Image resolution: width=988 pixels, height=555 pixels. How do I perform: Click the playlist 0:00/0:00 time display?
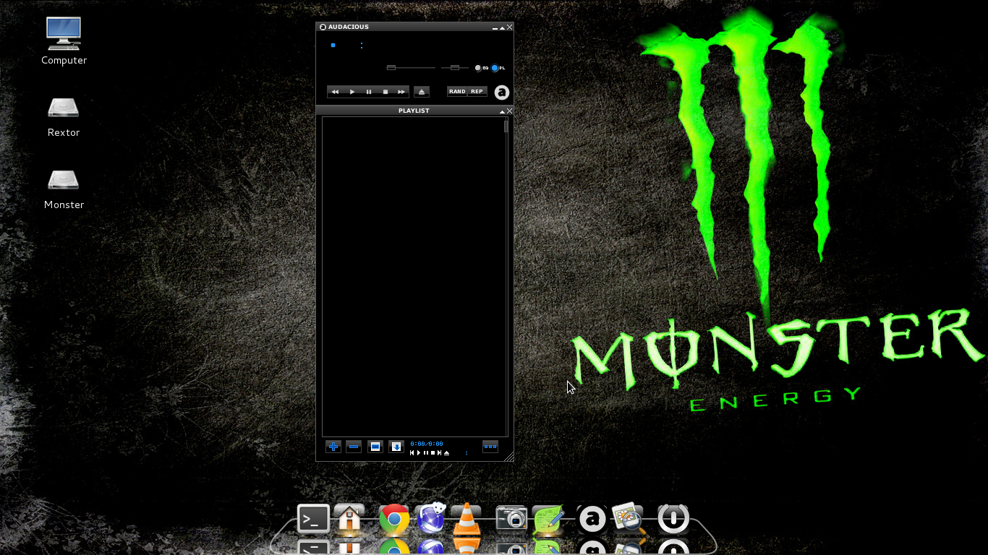[x=427, y=444]
